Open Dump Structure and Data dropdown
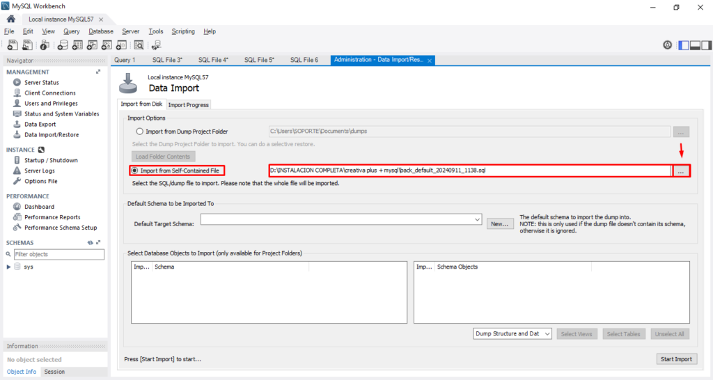The width and height of the screenshot is (713, 380). click(x=512, y=333)
